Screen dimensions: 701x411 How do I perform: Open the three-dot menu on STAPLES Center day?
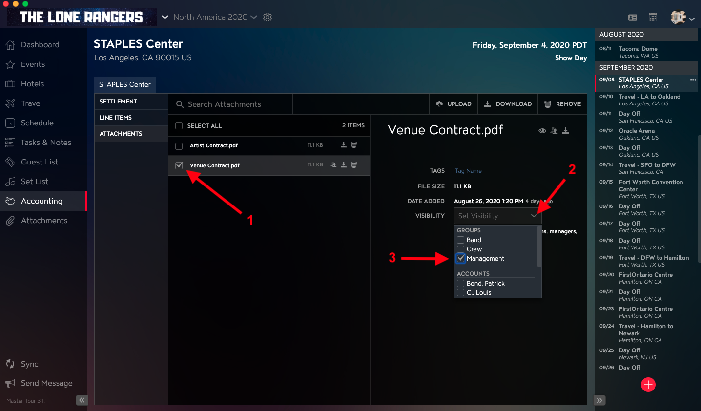coord(693,80)
